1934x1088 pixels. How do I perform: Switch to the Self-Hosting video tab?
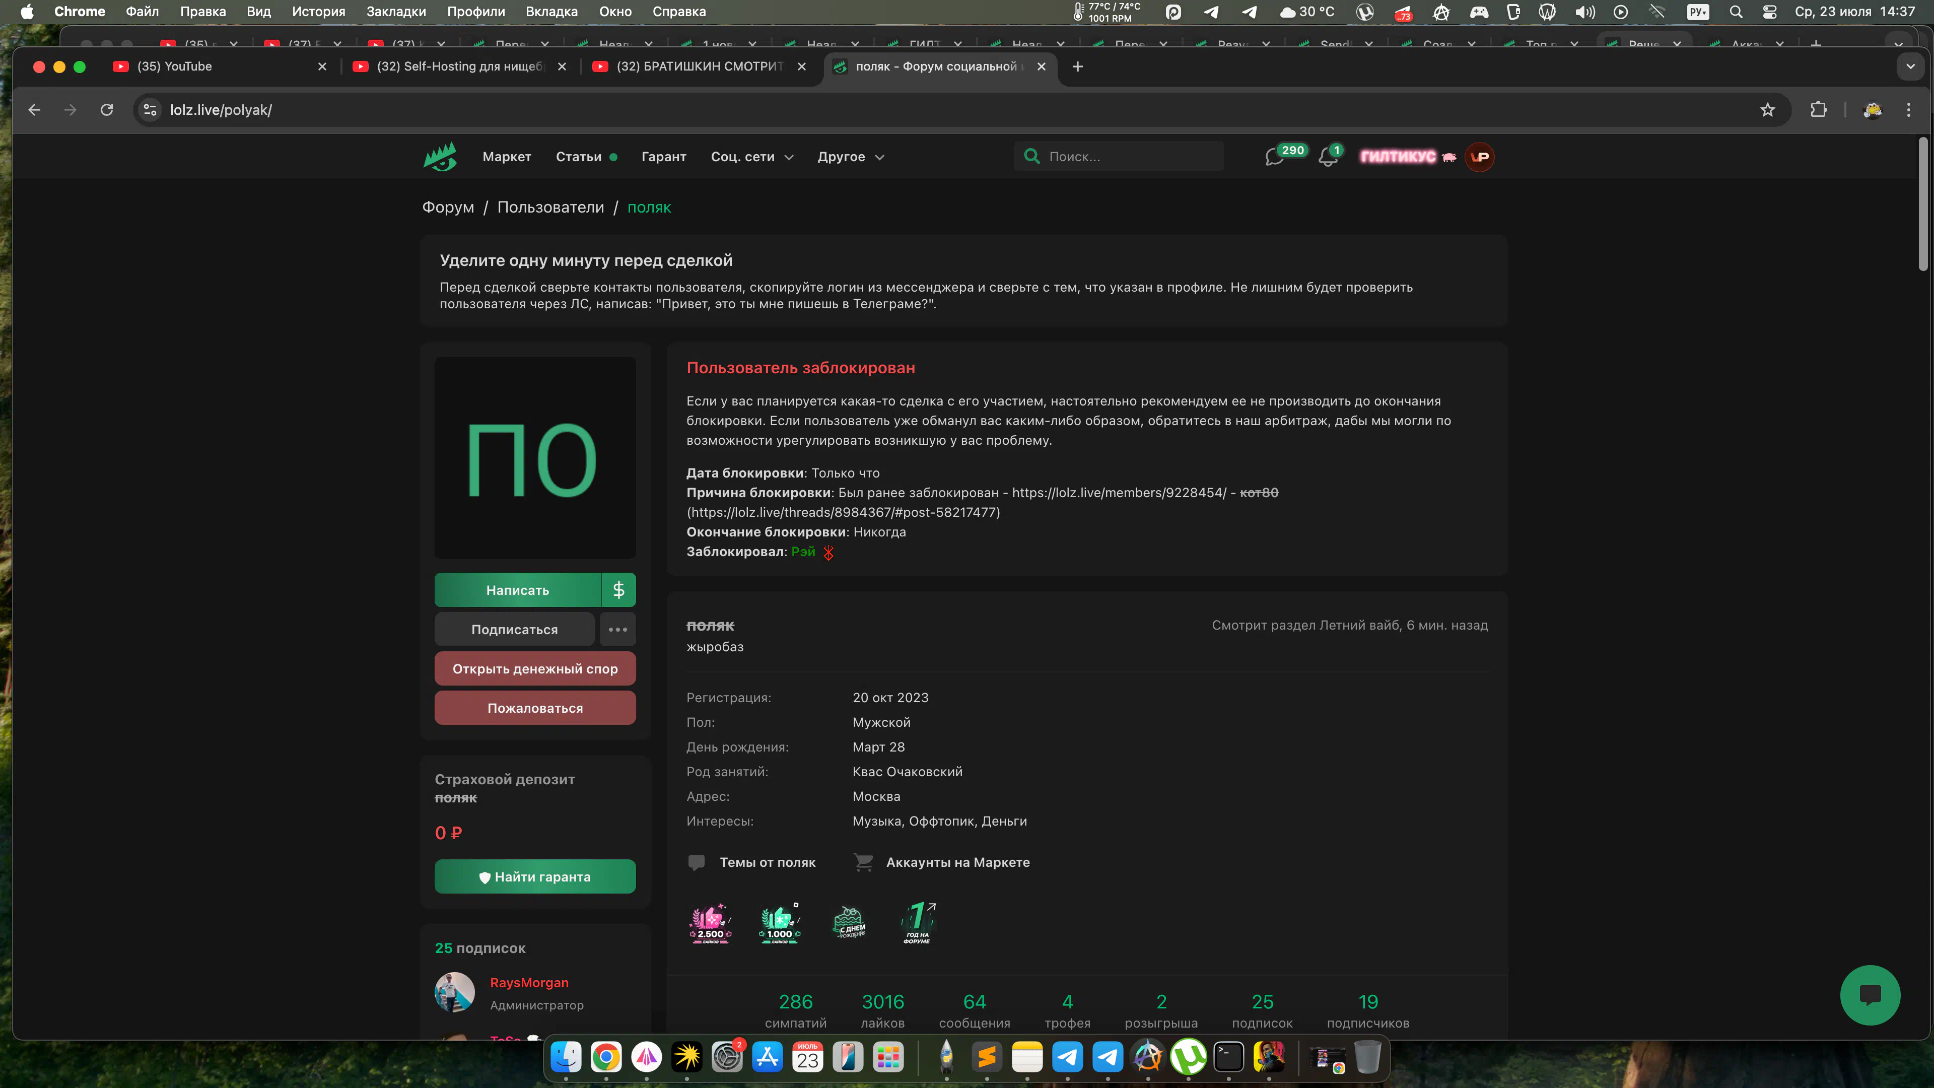pos(459,67)
